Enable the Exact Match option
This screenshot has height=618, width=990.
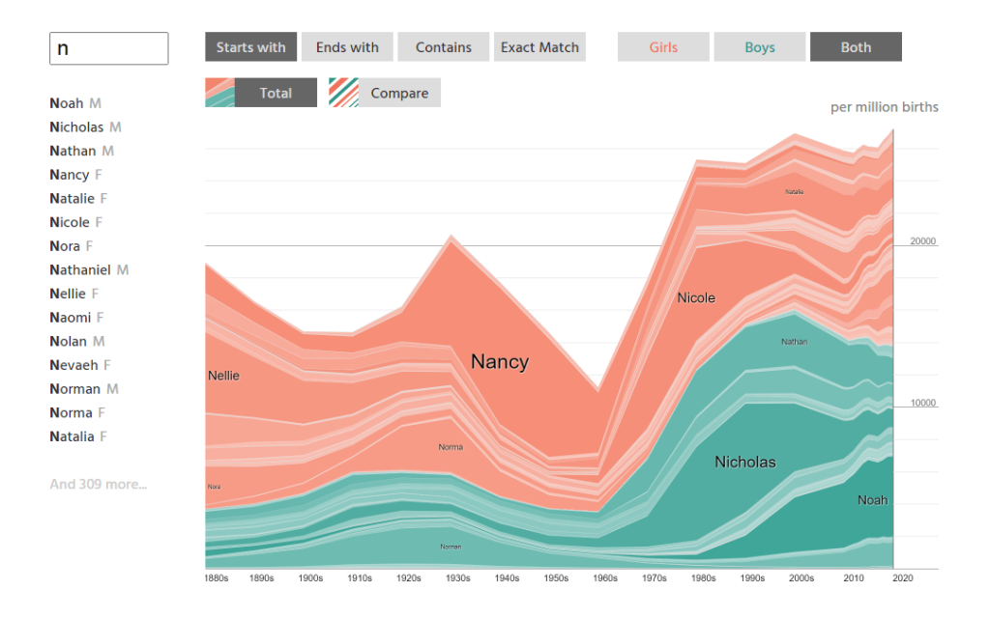pos(539,47)
